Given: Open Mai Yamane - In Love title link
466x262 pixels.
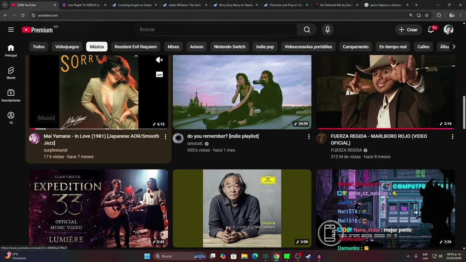Looking at the screenshot, I should pos(101,139).
